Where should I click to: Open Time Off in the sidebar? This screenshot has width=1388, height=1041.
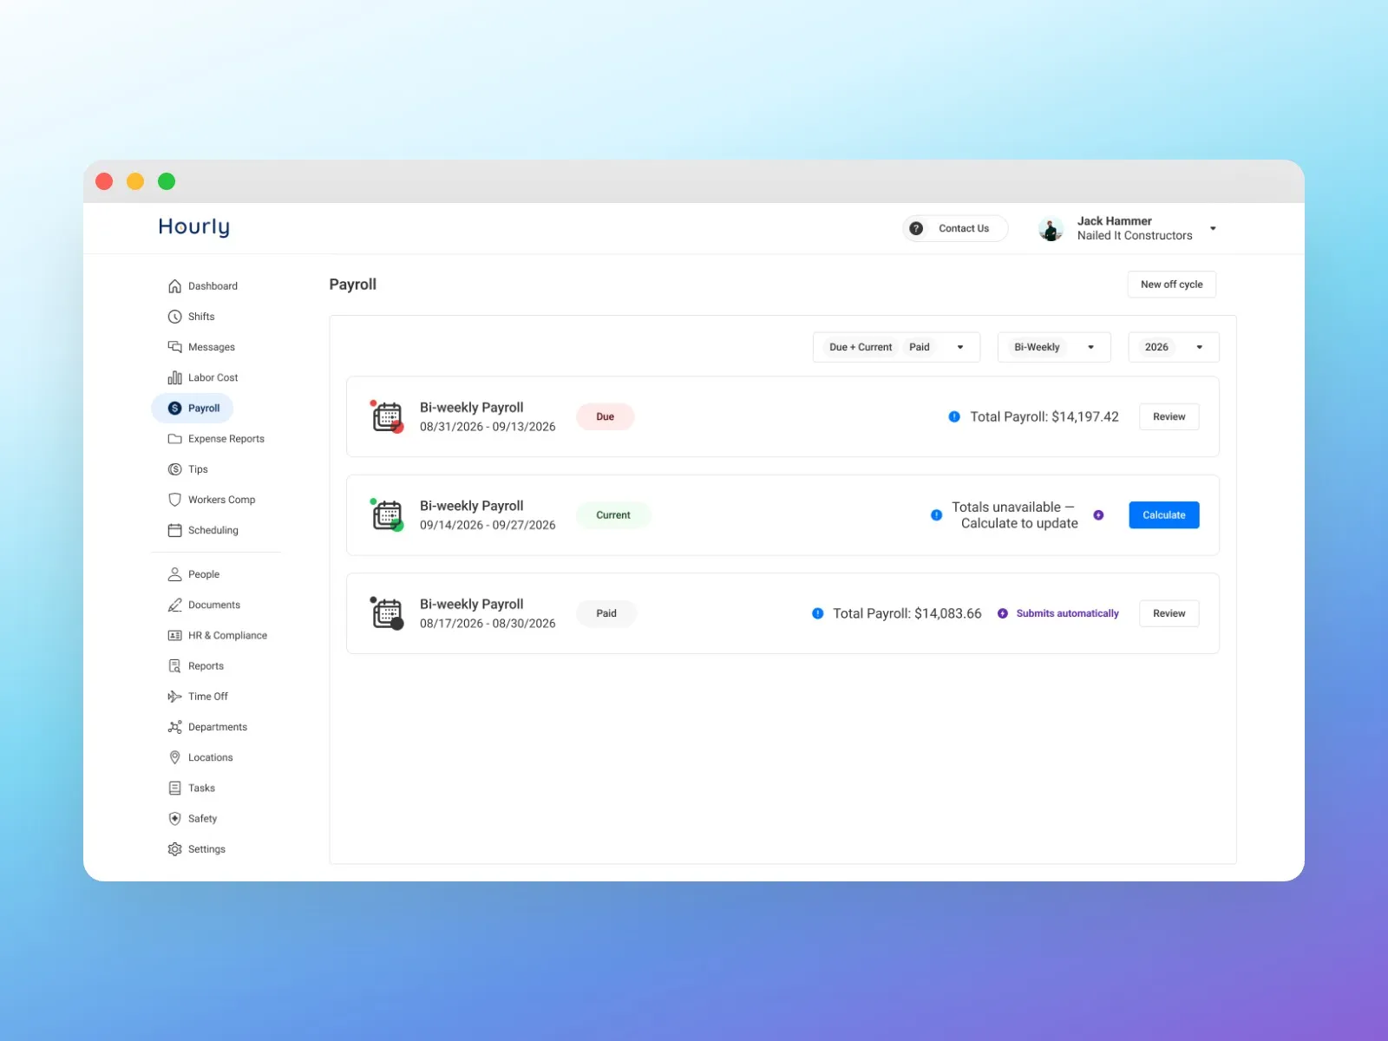198,697
